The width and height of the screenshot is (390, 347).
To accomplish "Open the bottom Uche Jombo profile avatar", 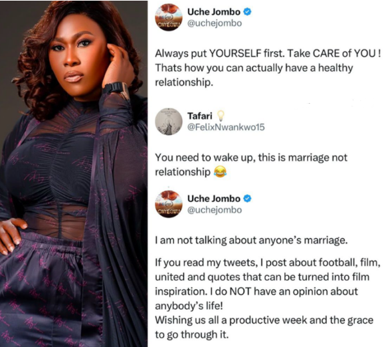I will tap(169, 204).
